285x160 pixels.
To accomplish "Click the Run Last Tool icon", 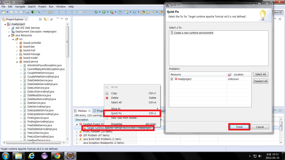I will [x=112, y=12].
